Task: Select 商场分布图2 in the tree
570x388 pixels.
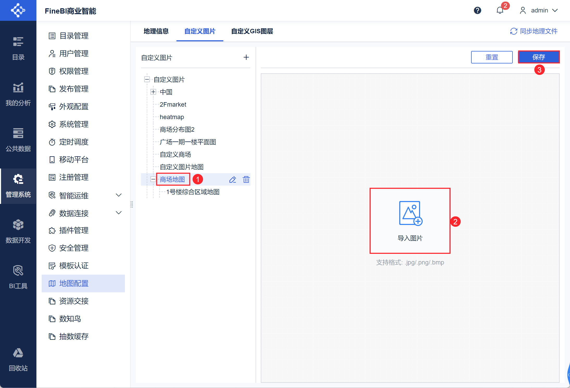Action: coord(177,130)
